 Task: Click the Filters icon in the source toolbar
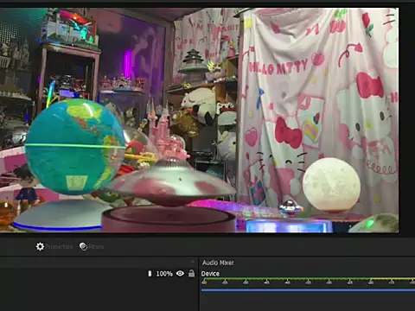(x=83, y=246)
